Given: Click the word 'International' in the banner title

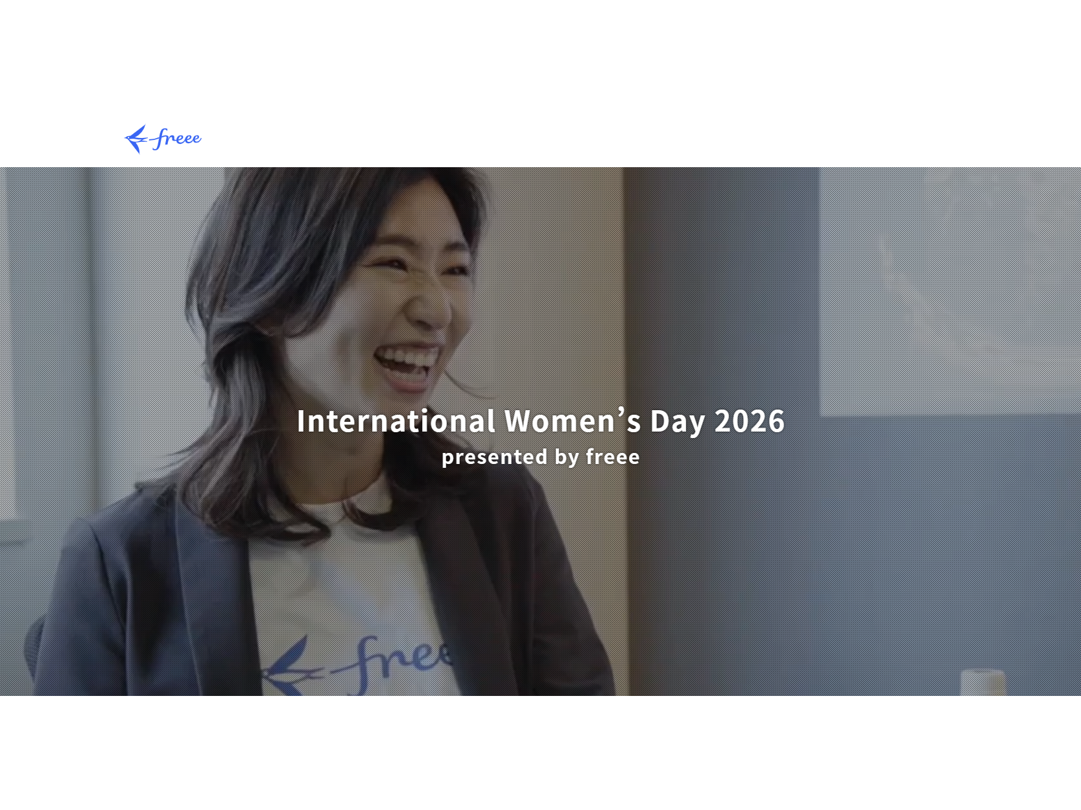Looking at the screenshot, I should click(x=396, y=421).
